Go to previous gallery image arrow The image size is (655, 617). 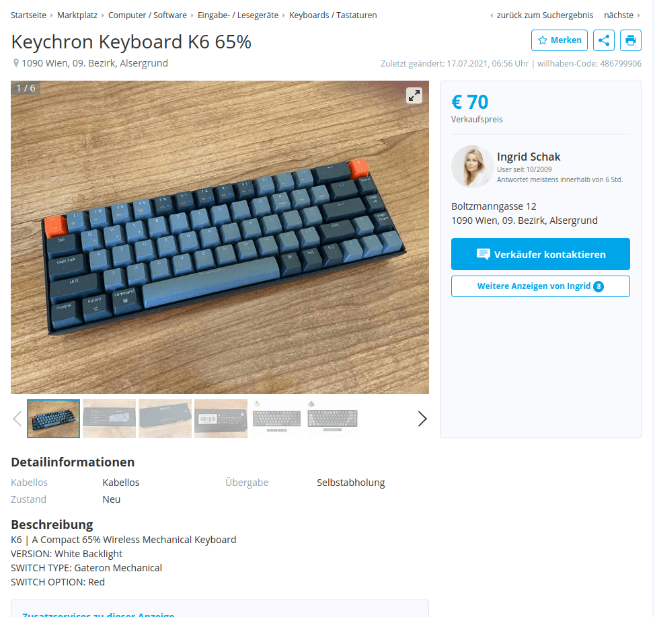17,419
